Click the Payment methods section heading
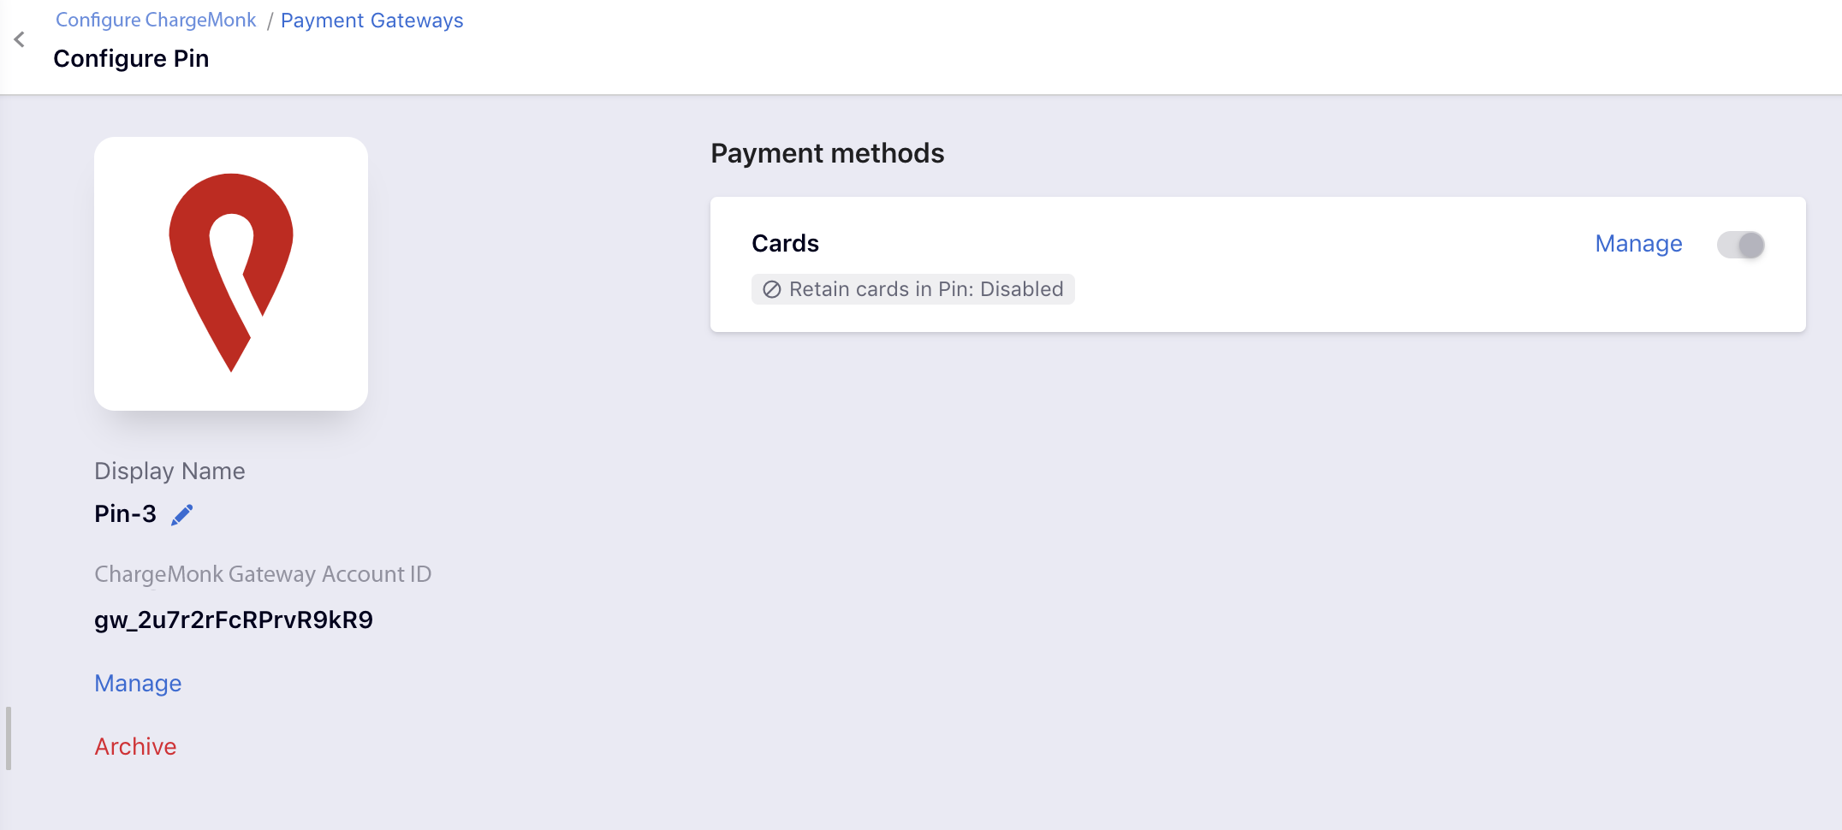The image size is (1842, 830). click(x=828, y=153)
